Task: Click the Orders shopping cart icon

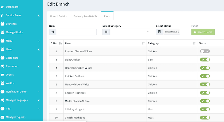Action: (2, 75)
